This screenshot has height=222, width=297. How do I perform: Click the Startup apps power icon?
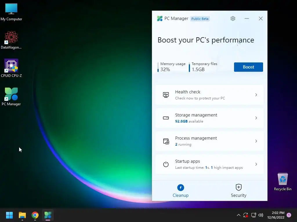coord(166,164)
